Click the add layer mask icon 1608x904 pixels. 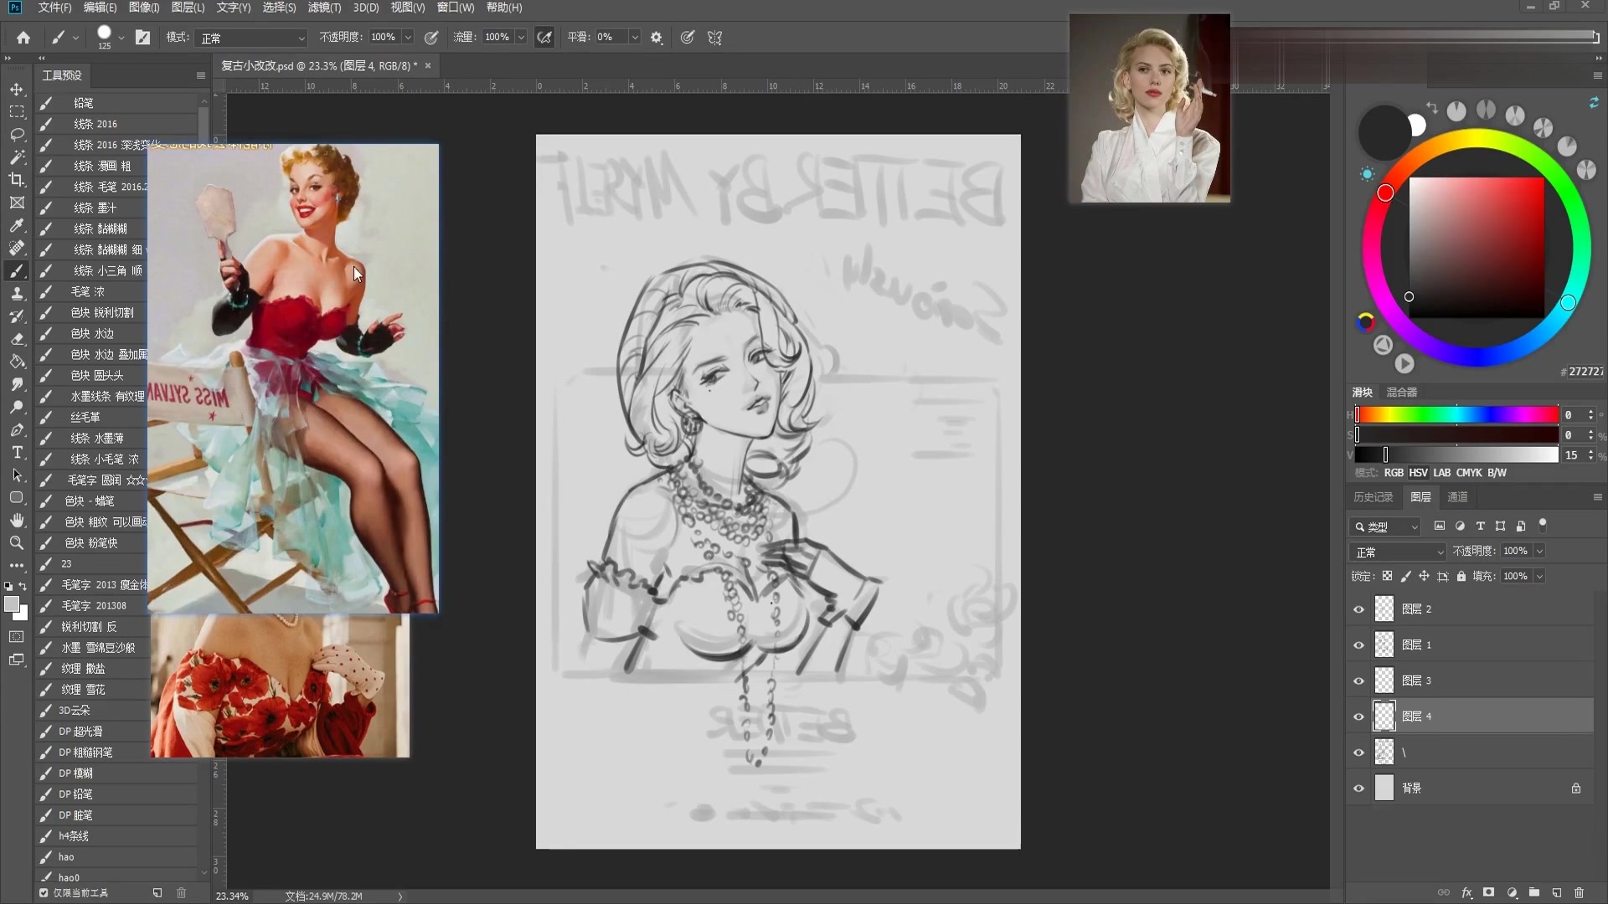(x=1489, y=892)
